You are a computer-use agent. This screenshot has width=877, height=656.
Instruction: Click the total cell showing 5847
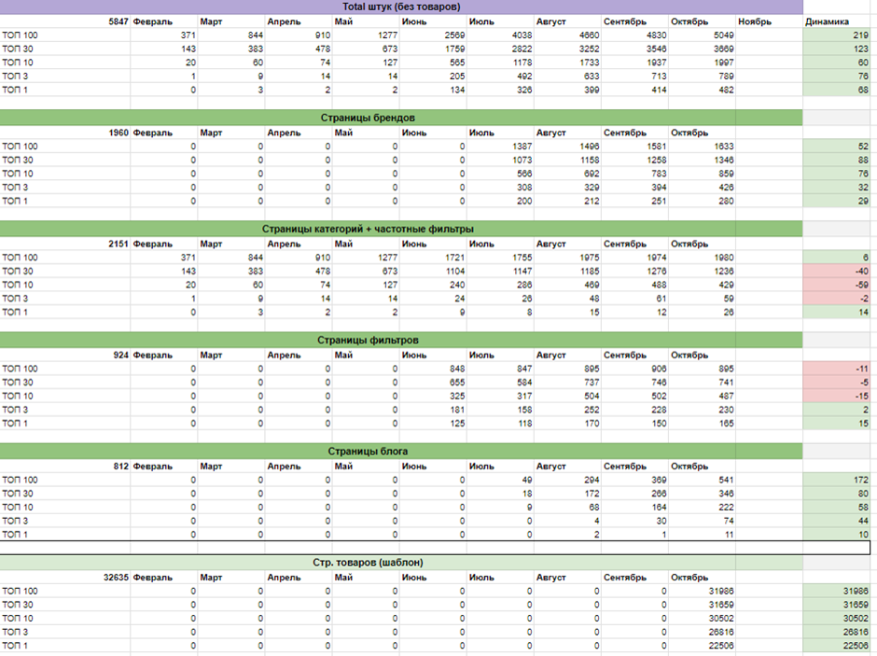[x=118, y=21]
